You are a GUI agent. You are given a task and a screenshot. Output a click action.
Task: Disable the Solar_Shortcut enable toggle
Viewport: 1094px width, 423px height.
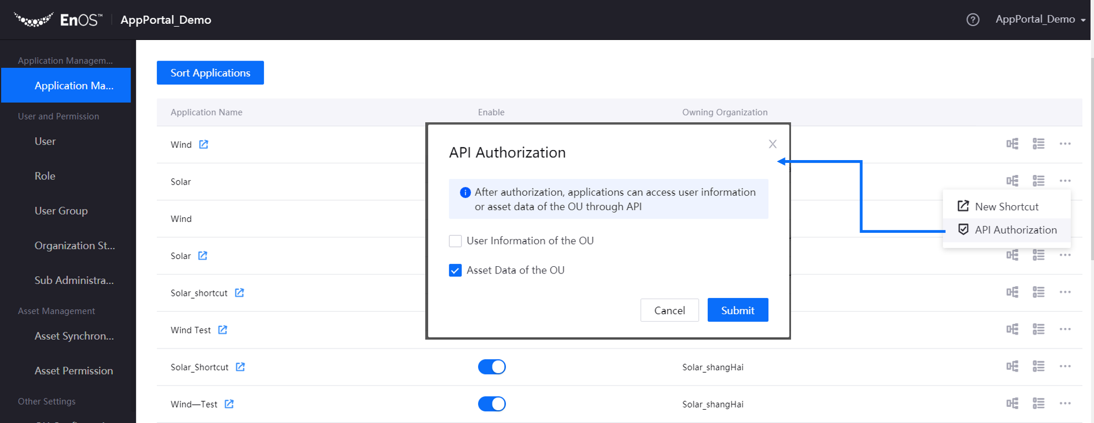pos(491,367)
